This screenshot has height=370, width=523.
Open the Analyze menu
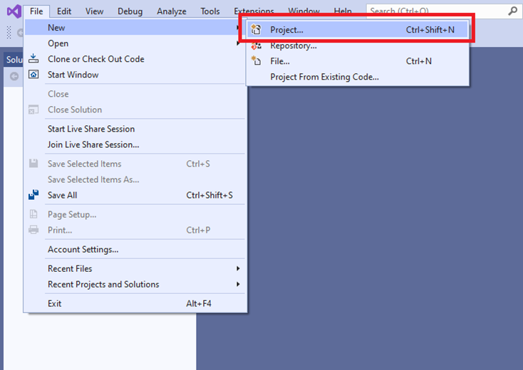coord(172,11)
